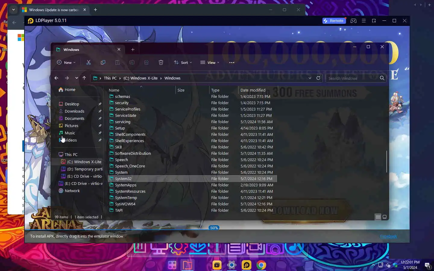The width and height of the screenshot is (434, 271).
Task: Click the Windows Update browser tab
Action: pos(54,10)
